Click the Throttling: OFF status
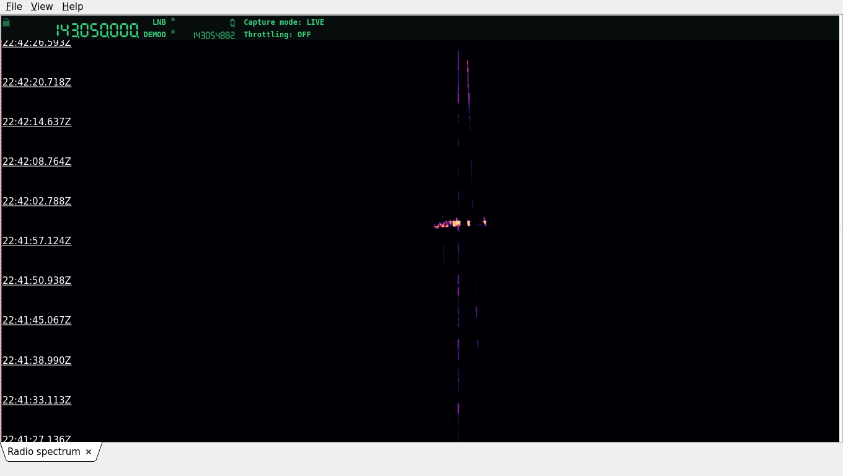This screenshot has width=843, height=476. (x=277, y=35)
